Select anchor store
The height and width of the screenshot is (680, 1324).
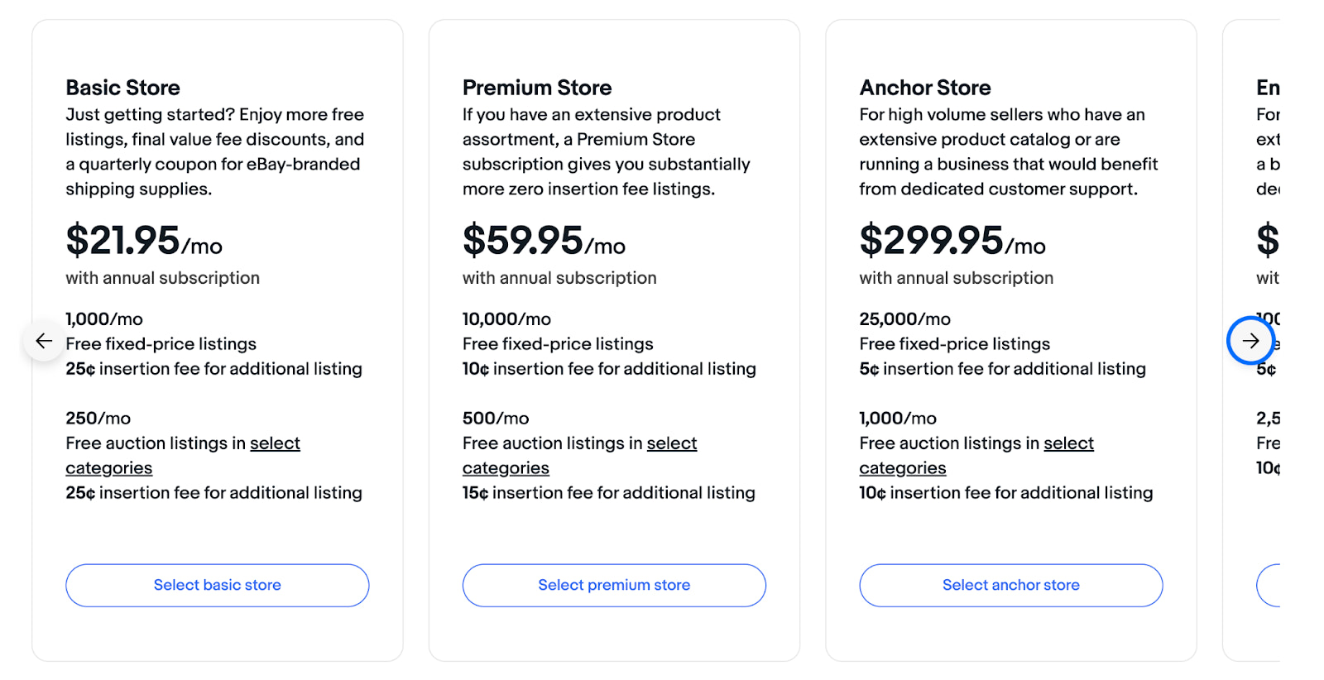(1010, 585)
